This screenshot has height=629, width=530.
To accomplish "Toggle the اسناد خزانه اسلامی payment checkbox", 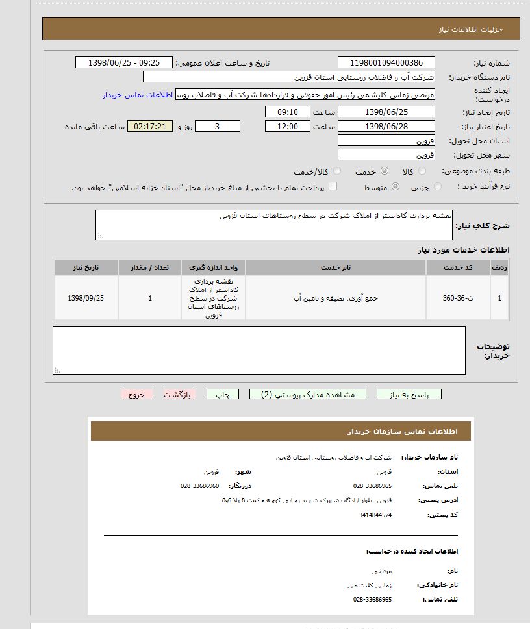I will (333, 186).
